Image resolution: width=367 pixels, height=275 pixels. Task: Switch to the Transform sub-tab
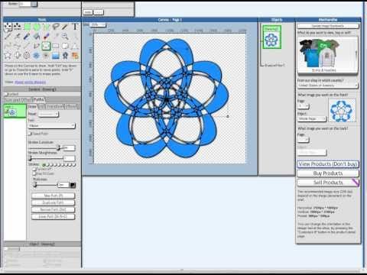click(x=54, y=106)
